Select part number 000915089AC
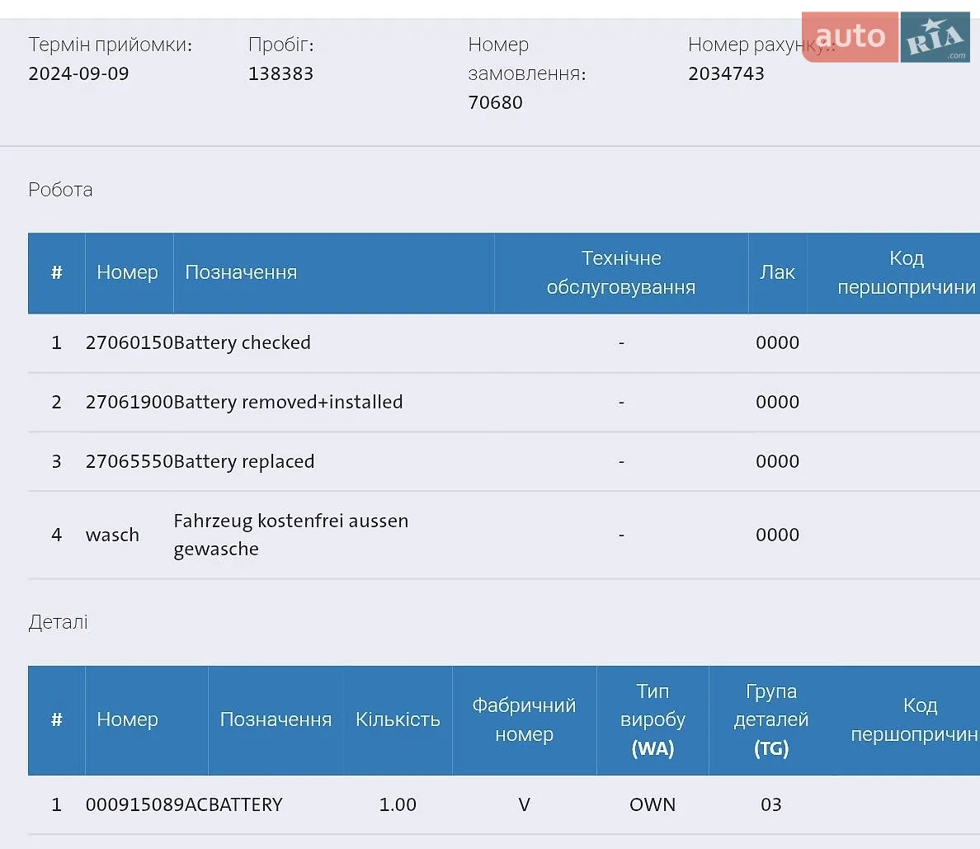Viewport: 980px width, 849px height. (147, 804)
